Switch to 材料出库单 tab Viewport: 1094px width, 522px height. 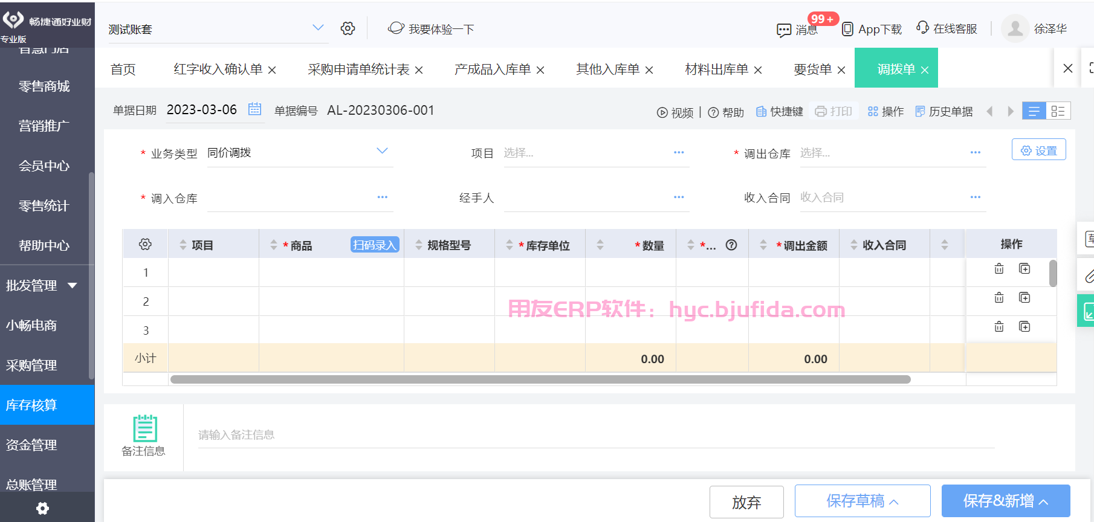pos(717,69)
